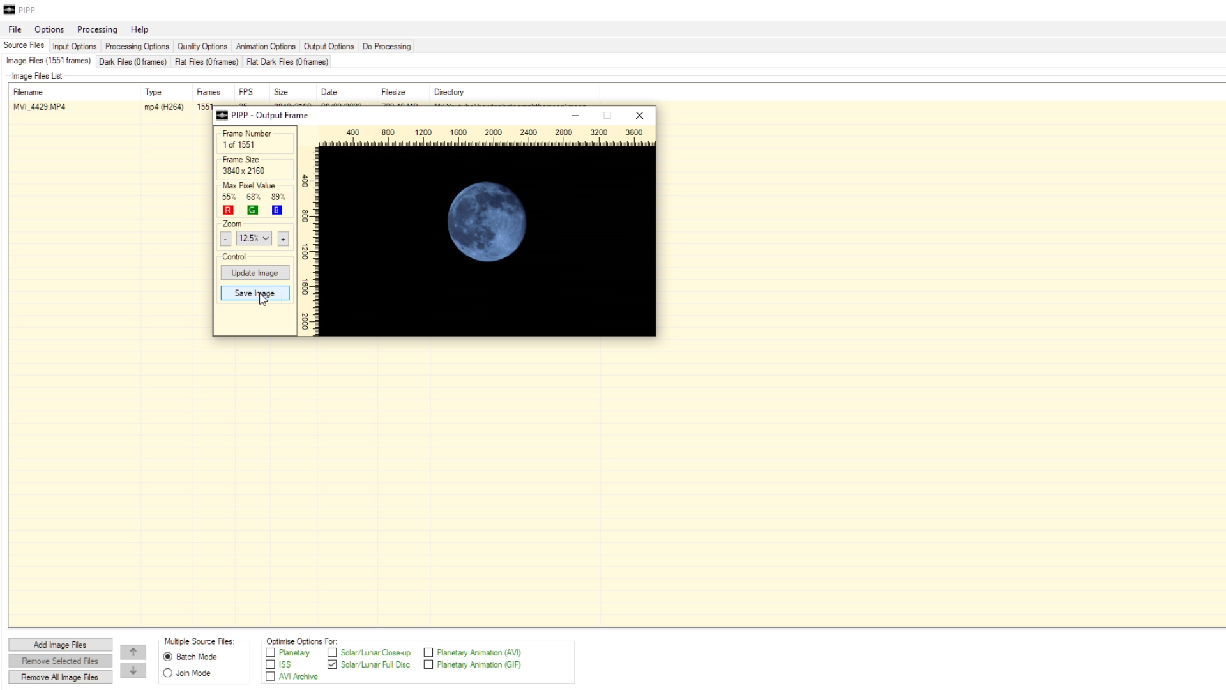Click the Add Image Files button

tap(60, 645)
